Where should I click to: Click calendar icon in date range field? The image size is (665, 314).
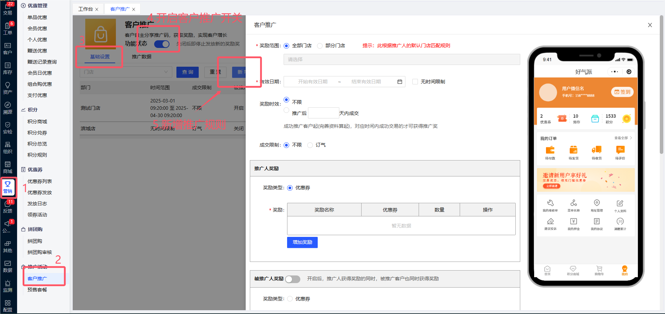point(399,82)
